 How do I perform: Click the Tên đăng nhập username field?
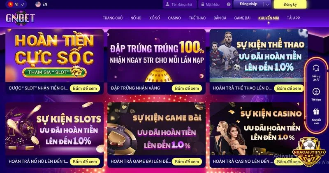point(180,4)
